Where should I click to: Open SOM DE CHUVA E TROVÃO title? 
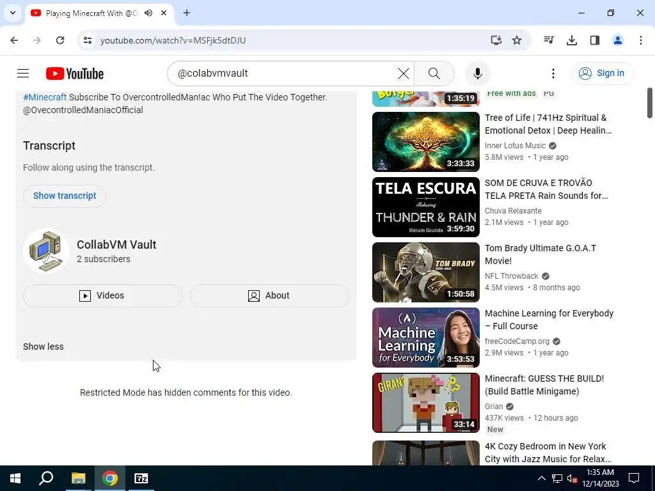[x=546, y=189]
